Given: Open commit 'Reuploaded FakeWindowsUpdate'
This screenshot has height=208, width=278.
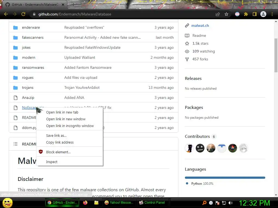Looking at the screenshot, I should (x=92, y=48).
